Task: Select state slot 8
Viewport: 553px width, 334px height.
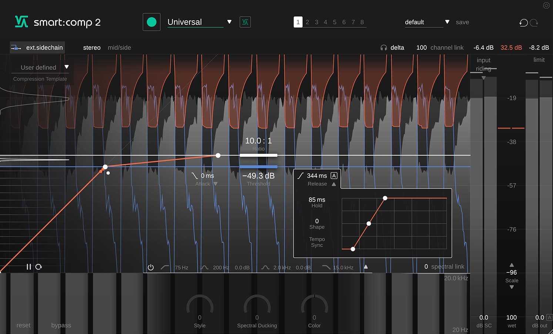Action: click(362, 22)
